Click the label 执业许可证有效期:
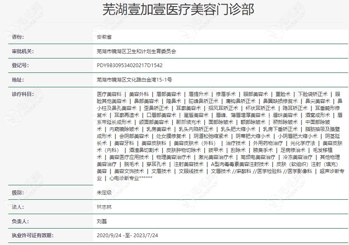The width and height of the screenshot is (349, 245). [x=33, y=236]
